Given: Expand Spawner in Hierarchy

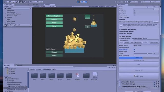Looking at the screenshot, I should click(6, 18).
